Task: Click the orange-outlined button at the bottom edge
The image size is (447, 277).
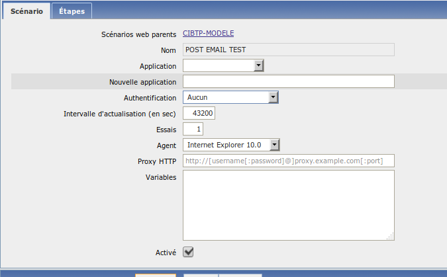Action: (x=156, y=274)
